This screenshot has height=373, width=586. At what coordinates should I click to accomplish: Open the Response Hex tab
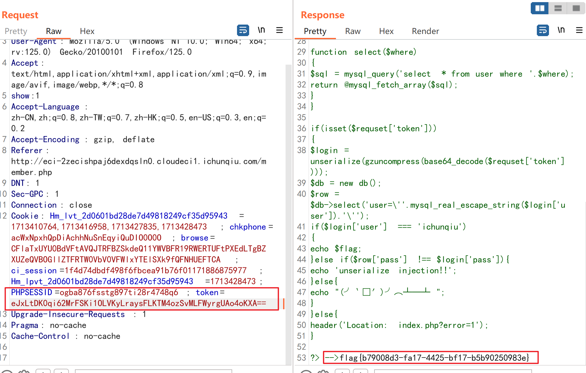386,31
